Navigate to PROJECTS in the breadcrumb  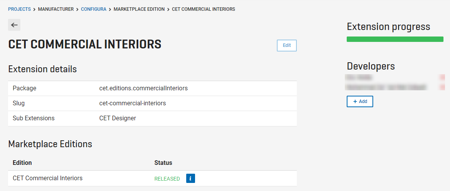19,9
